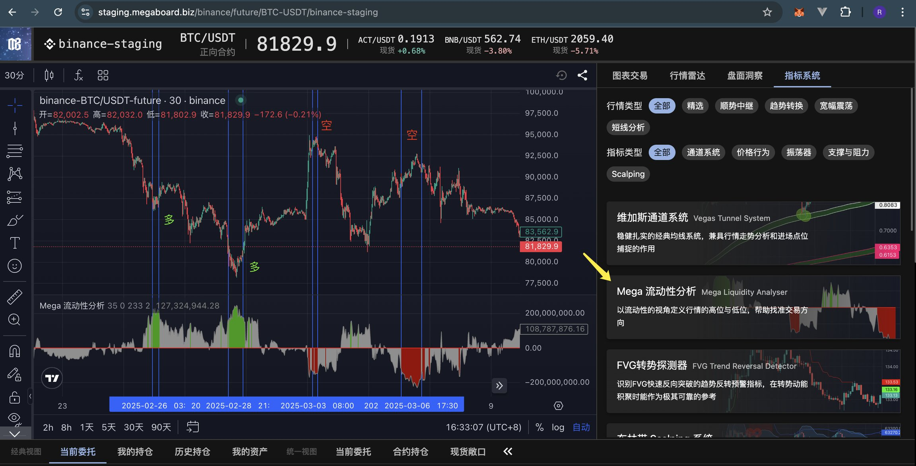Select the text annotation tool
The width and height of the screenshot is (916, 466).
[15, 243]
